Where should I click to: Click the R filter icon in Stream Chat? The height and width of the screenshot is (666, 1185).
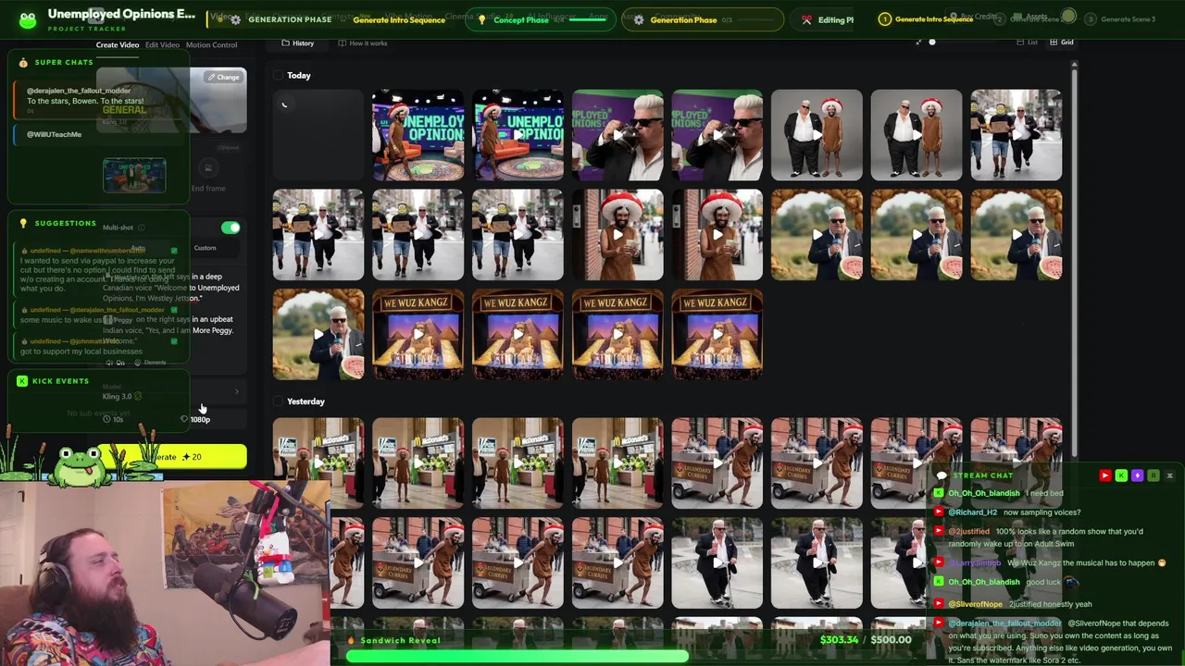(x=1153, y=475)
